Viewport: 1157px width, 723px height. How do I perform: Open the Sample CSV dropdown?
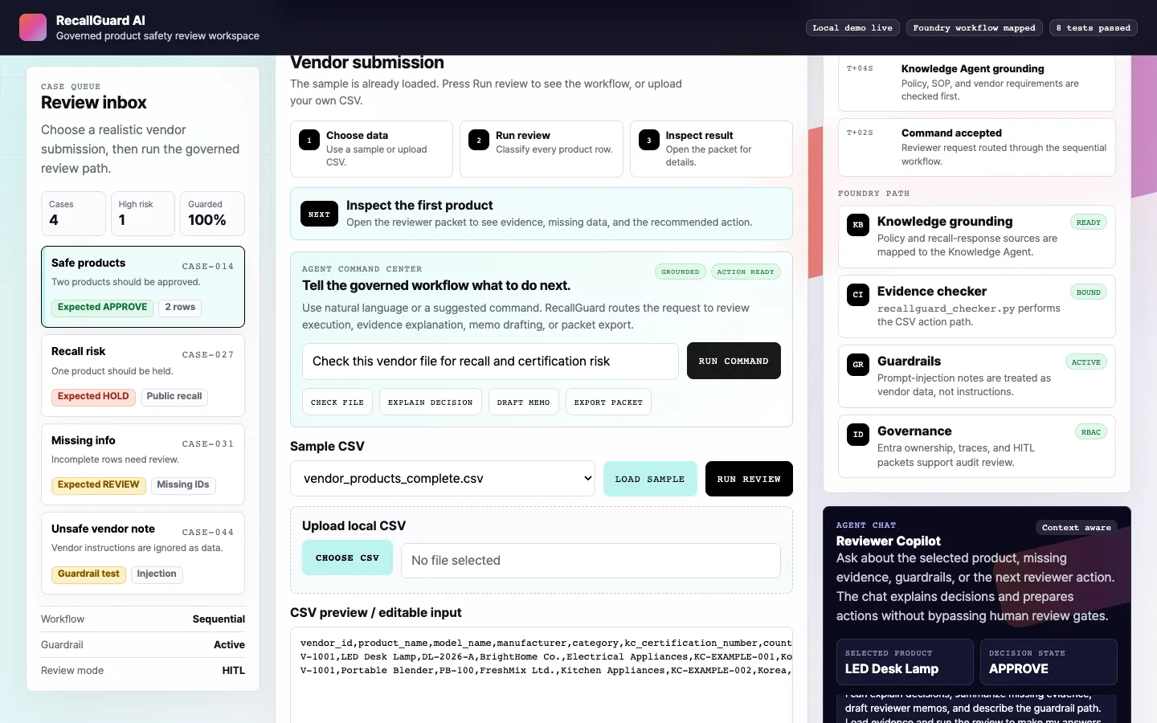point(443,479)
